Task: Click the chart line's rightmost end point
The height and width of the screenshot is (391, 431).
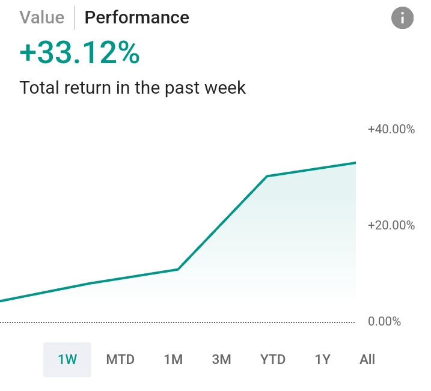Action: [x=355, y=163]
